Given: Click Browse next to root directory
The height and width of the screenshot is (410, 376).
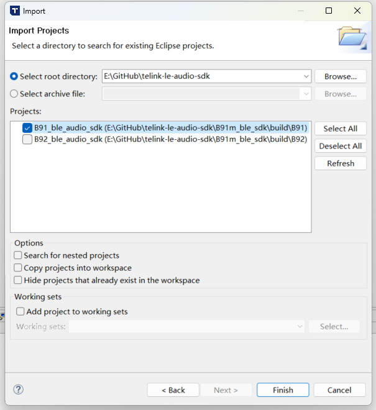Looking at the screenshot, I should point(341,76).
